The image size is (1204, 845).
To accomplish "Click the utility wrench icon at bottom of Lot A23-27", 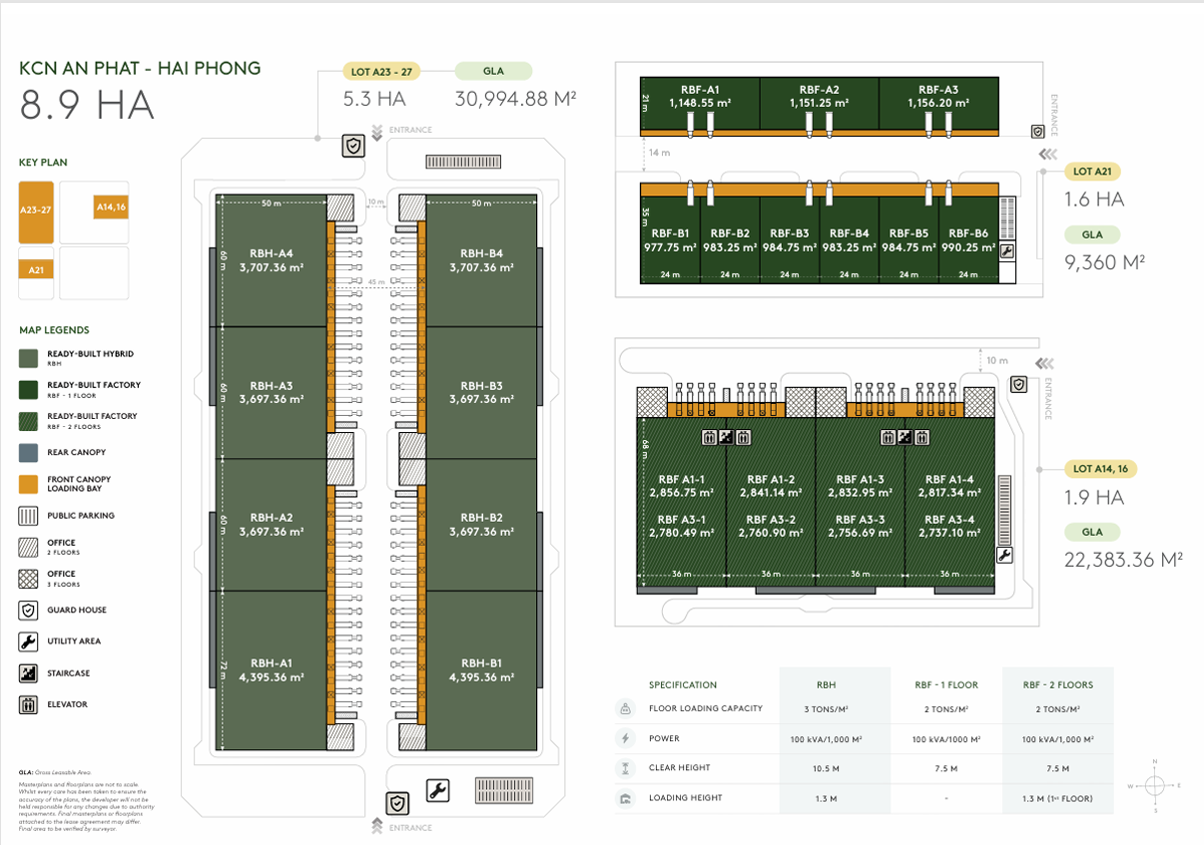I will coord(436,792).
